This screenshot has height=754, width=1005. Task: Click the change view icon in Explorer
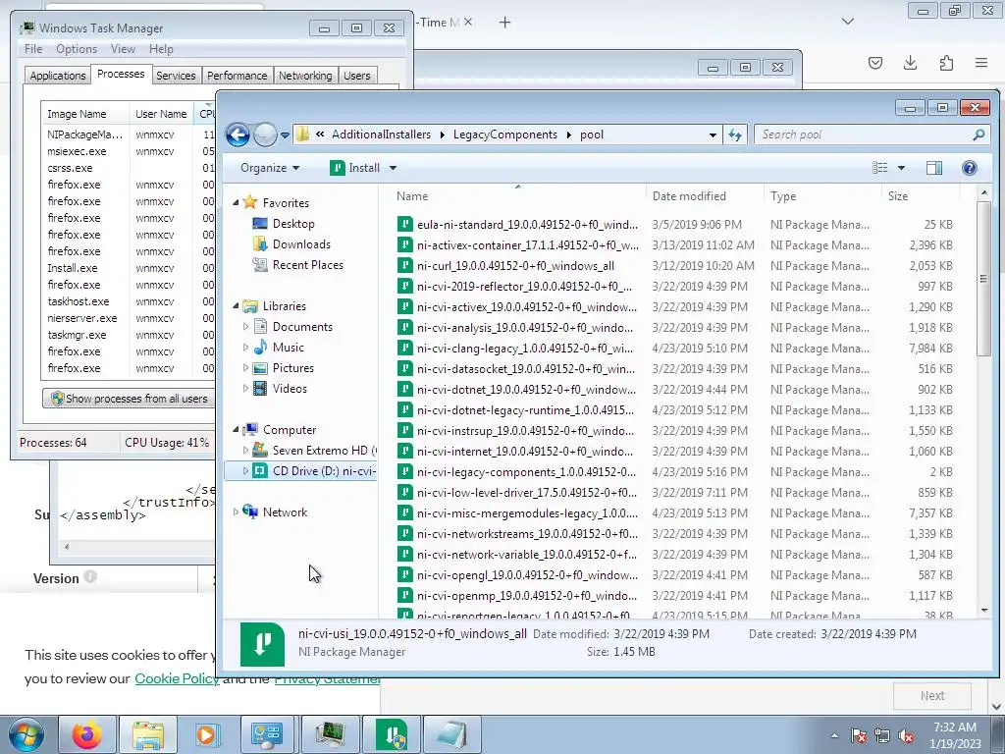pos(880,168)
